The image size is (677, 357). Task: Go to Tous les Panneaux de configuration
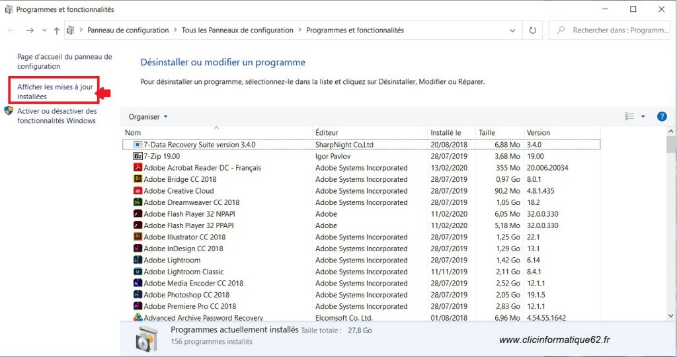237,30
